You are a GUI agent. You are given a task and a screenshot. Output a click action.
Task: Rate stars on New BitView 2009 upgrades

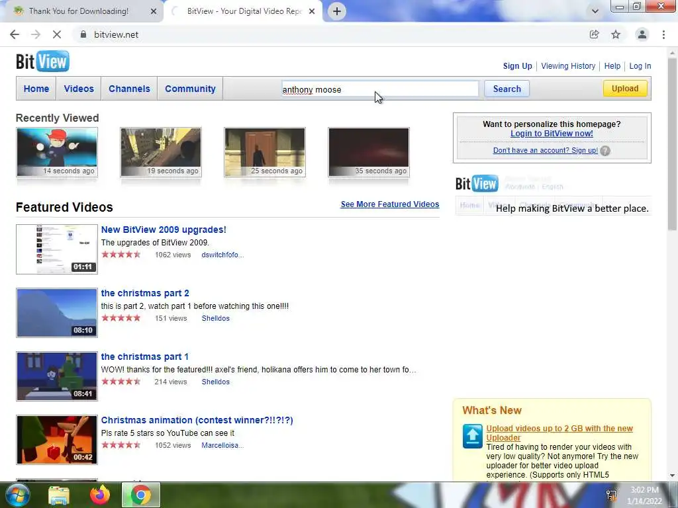121,255
